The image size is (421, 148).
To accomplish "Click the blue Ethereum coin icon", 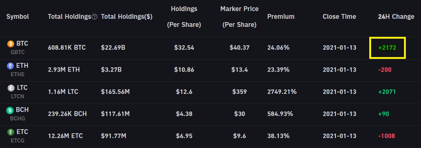I will [10, 66].
